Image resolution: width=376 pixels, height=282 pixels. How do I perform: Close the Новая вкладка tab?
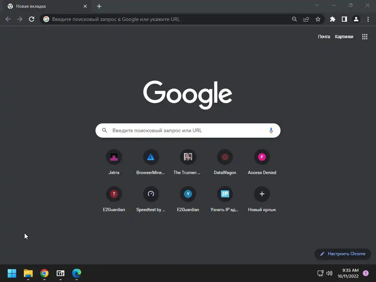point(85,6)
